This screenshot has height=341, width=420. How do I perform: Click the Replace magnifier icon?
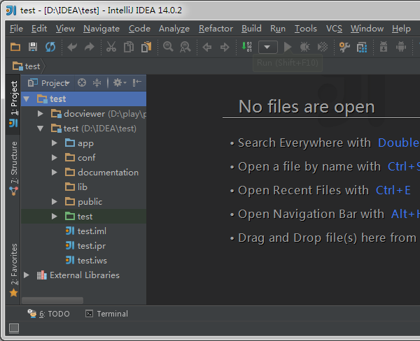[185, 47]
